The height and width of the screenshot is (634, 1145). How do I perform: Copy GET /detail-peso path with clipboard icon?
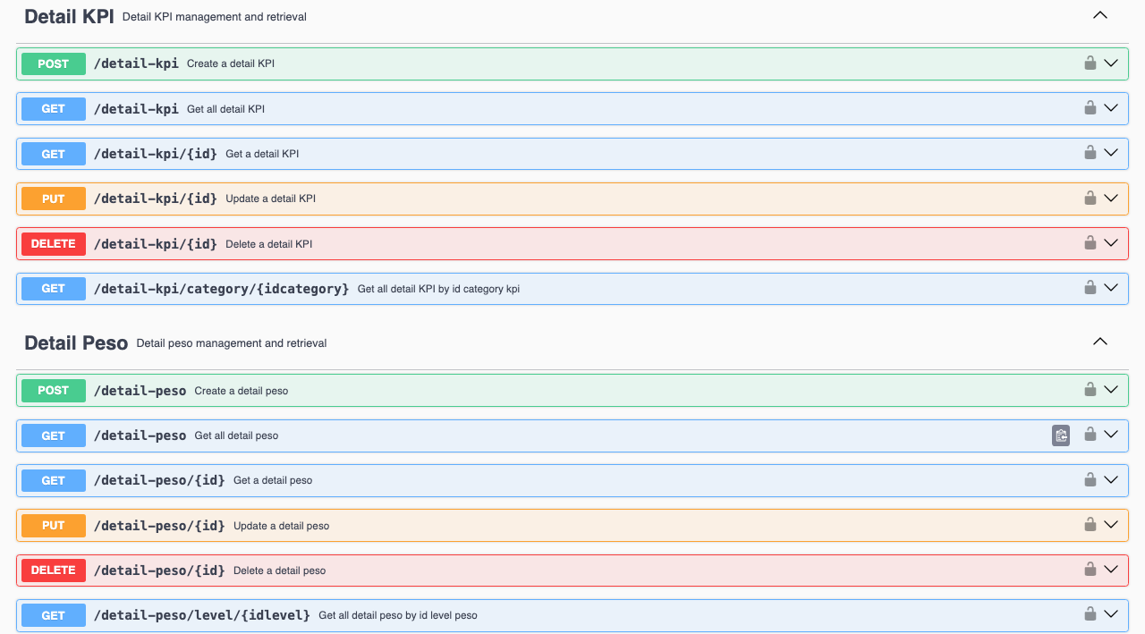point(1061,435)
